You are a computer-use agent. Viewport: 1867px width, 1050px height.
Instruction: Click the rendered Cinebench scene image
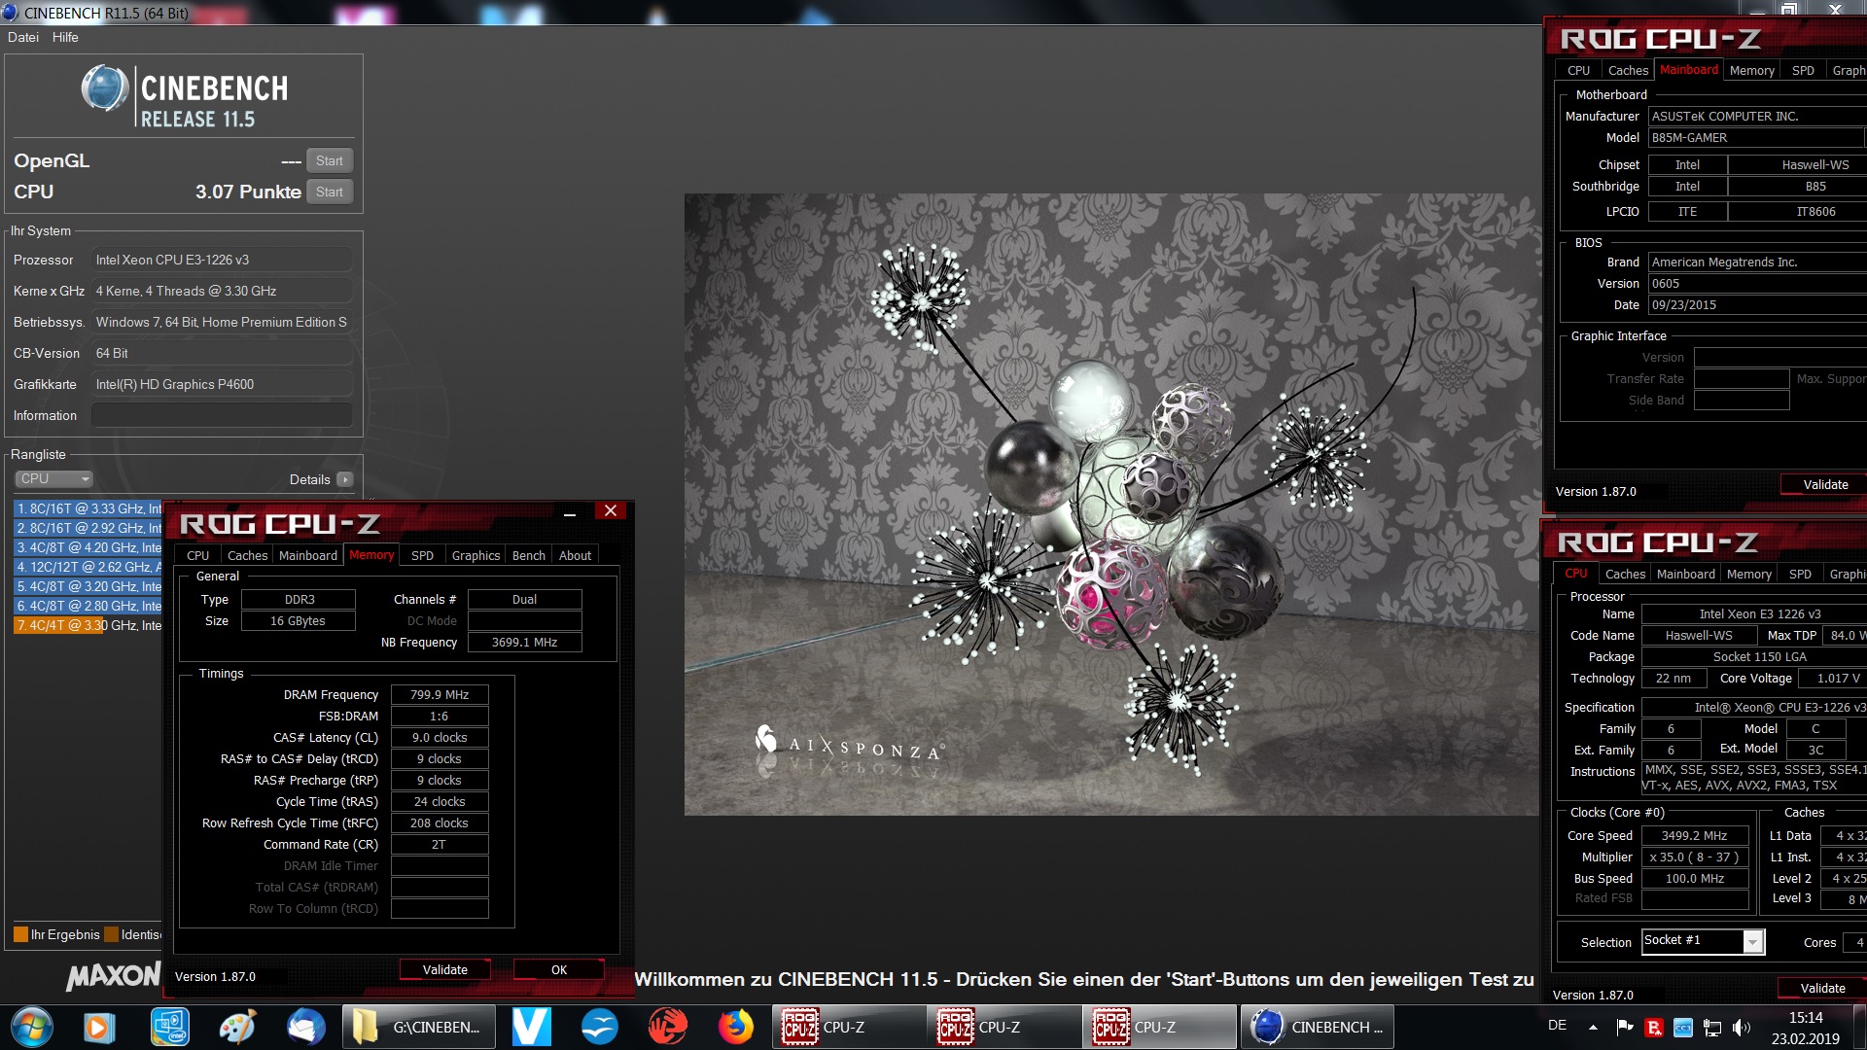[x=1112, y=504]
